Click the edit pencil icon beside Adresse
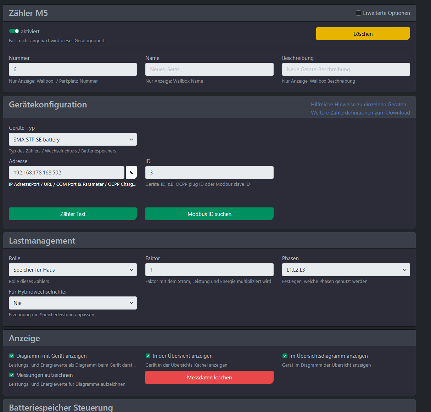431x412 pixels. [x=131, y=173]
